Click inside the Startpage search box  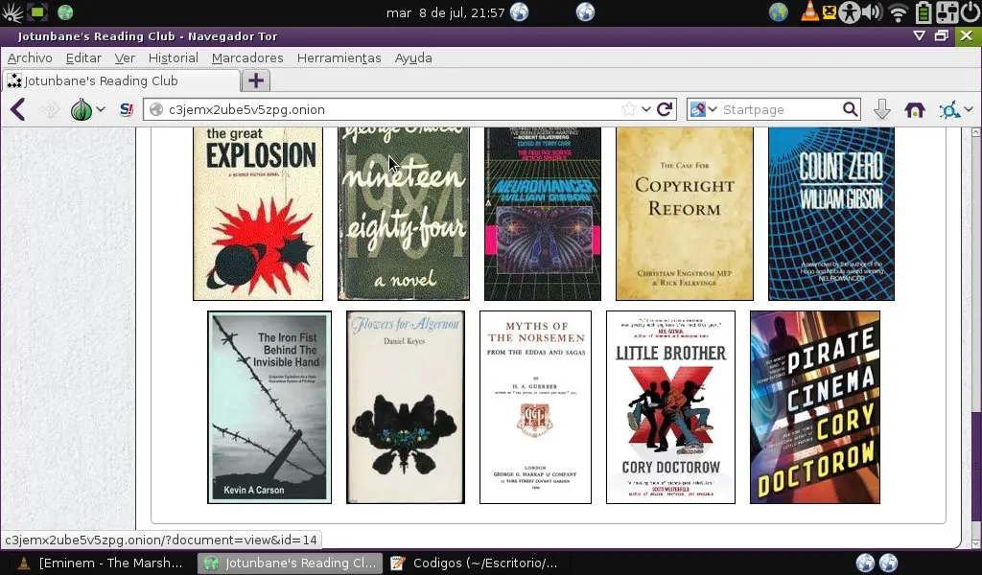point(780,109)
